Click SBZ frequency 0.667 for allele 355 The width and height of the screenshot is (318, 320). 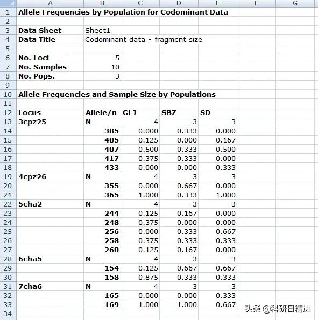click(x=179, y=186)
